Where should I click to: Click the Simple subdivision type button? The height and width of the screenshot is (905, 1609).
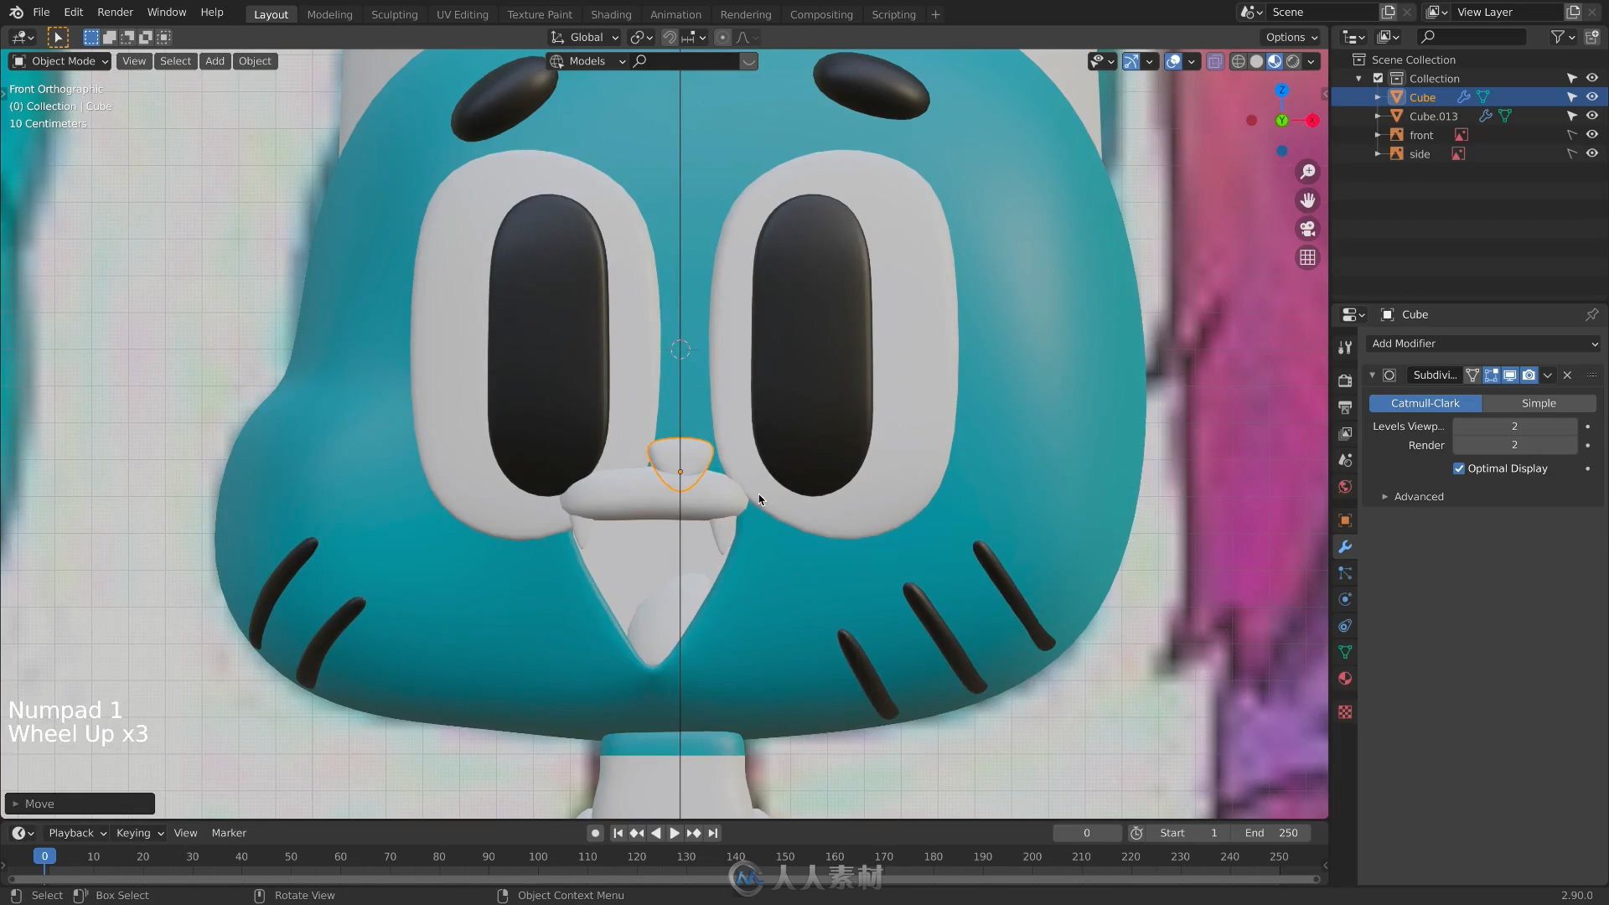click(1539, 403)
